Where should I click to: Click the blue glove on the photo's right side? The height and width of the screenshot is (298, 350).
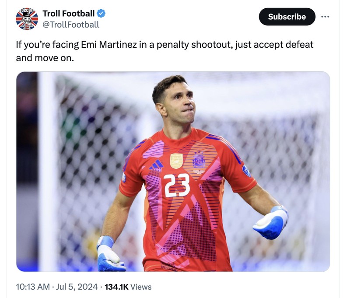tap(271, 223)
